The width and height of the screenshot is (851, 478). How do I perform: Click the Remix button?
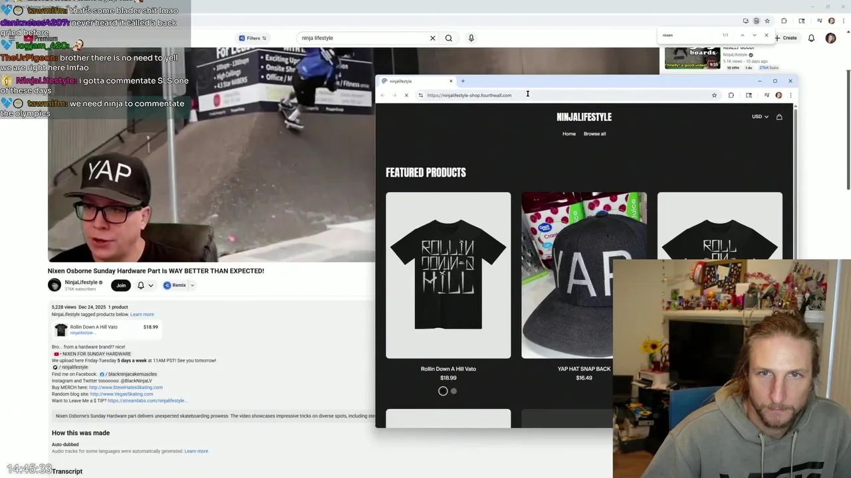(x=175, y=285)
